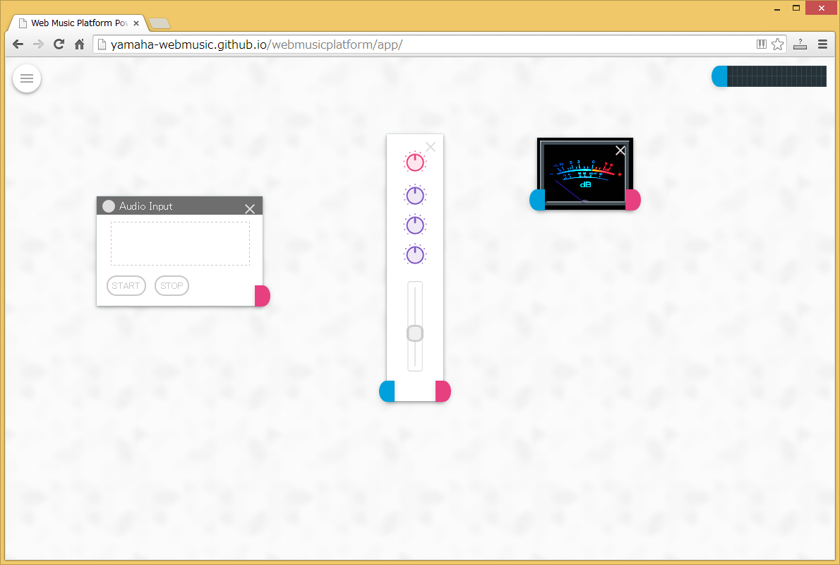Go forward in browser
This screenshot has height=565, width=840.
pos(38,44)
